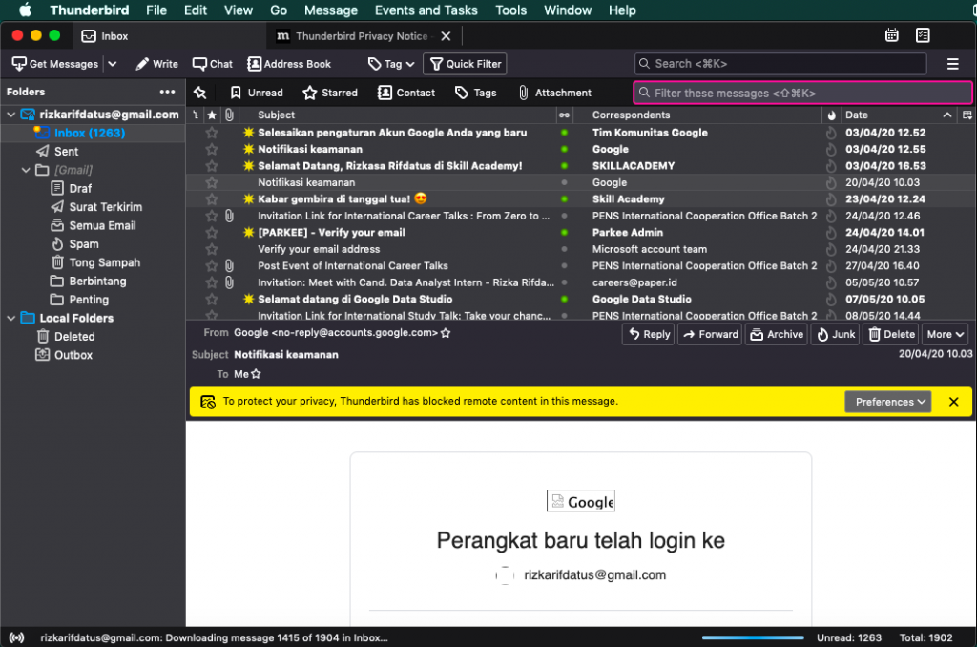Archive the open message
The width and height of the screenshot is (977, 647).
click(776, 334)
